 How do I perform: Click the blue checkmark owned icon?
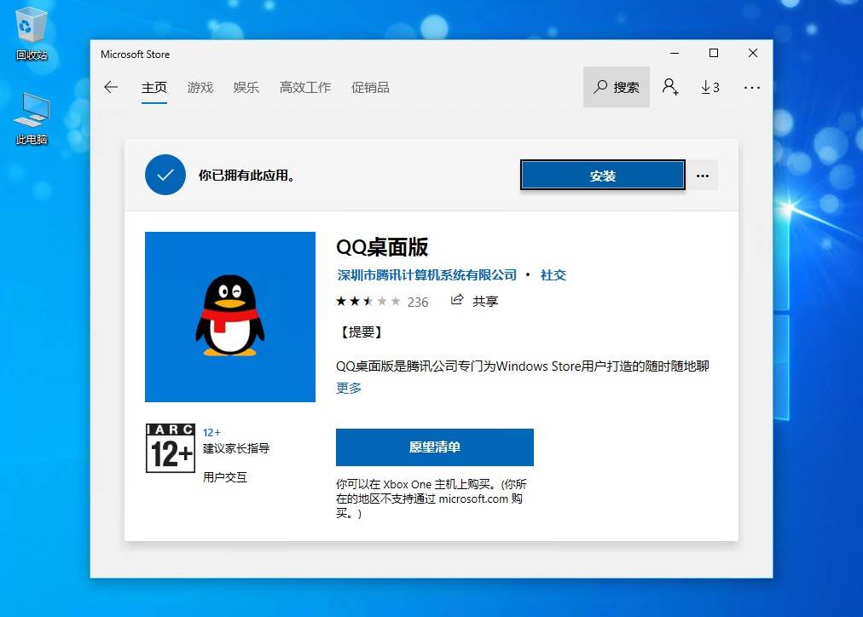coord(165,175)
